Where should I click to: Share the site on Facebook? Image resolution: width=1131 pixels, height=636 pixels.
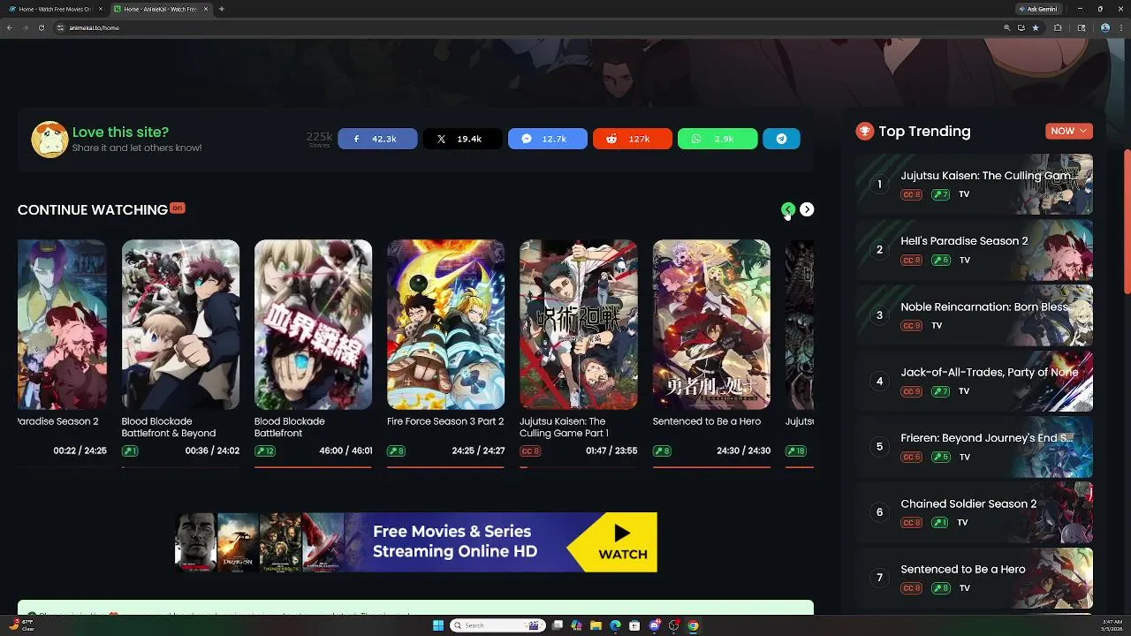click(377, 139)
